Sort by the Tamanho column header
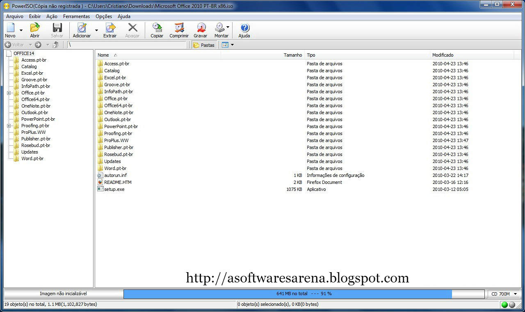 262,55
